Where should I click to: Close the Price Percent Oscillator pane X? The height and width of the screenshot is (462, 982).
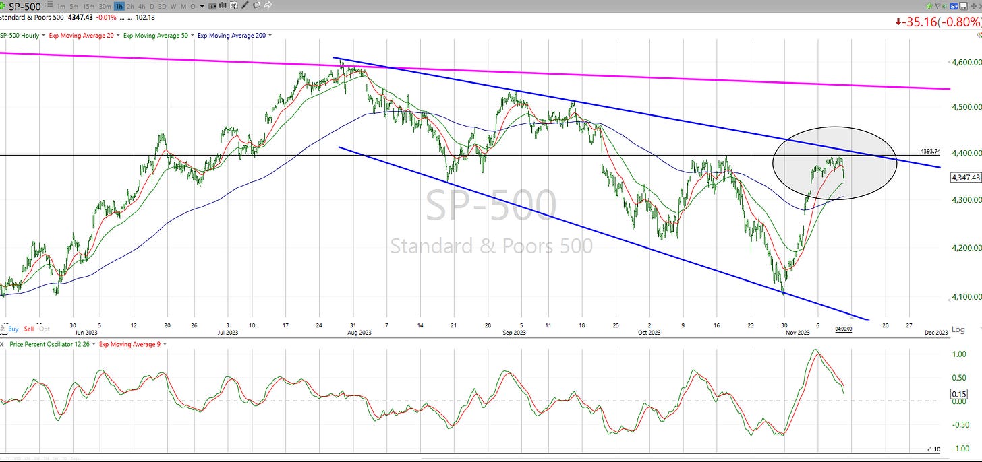(3, 343)
